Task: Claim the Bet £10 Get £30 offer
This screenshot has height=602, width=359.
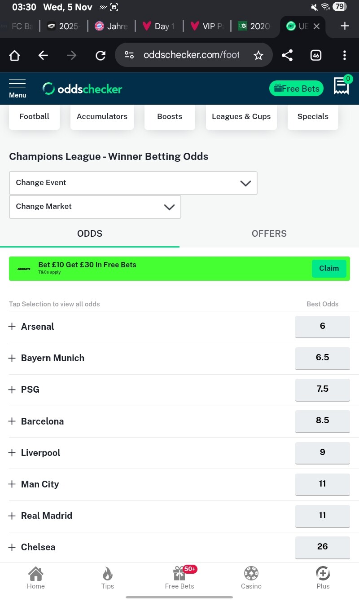Action: point(329,268)
